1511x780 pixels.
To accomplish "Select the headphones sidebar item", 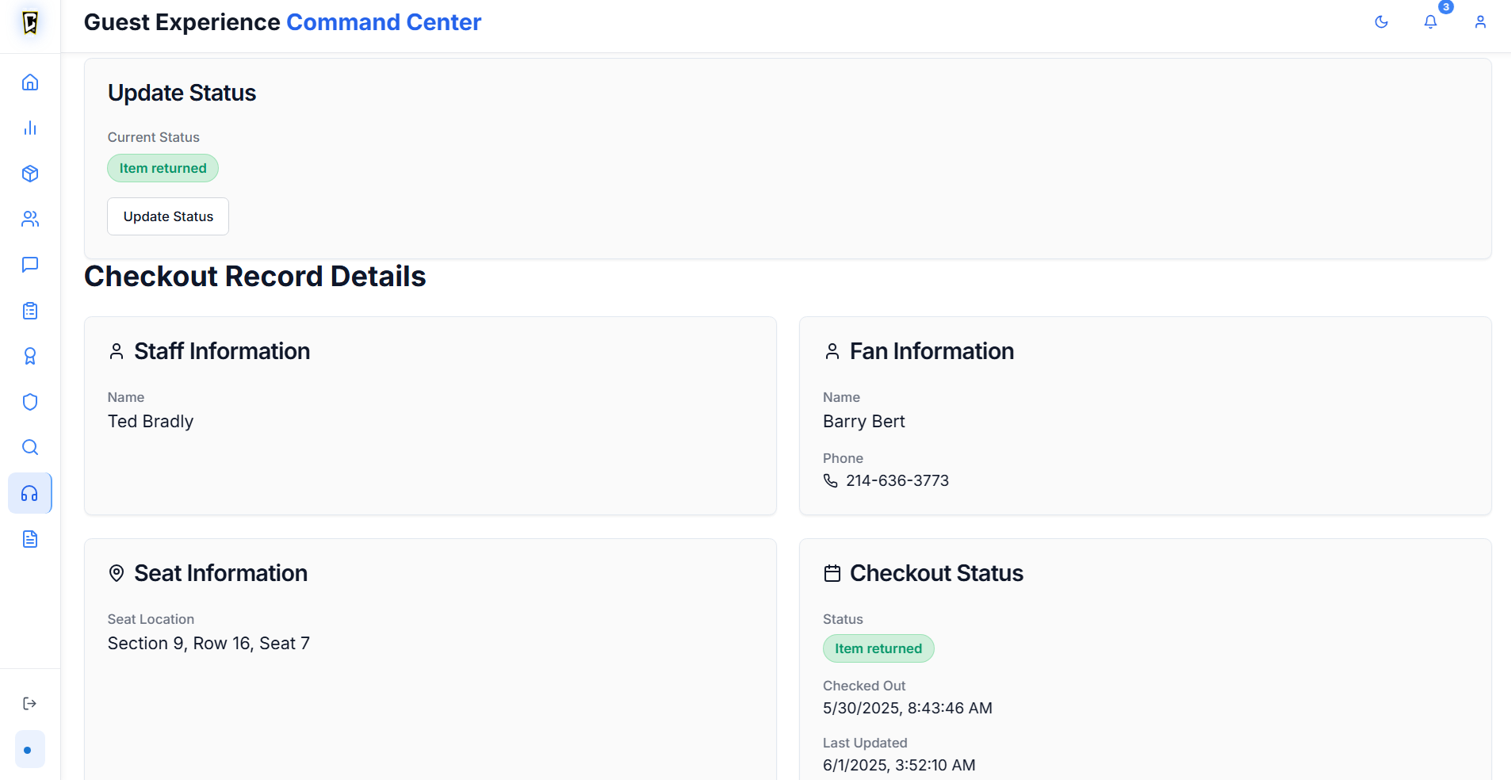I will point(30,493).
